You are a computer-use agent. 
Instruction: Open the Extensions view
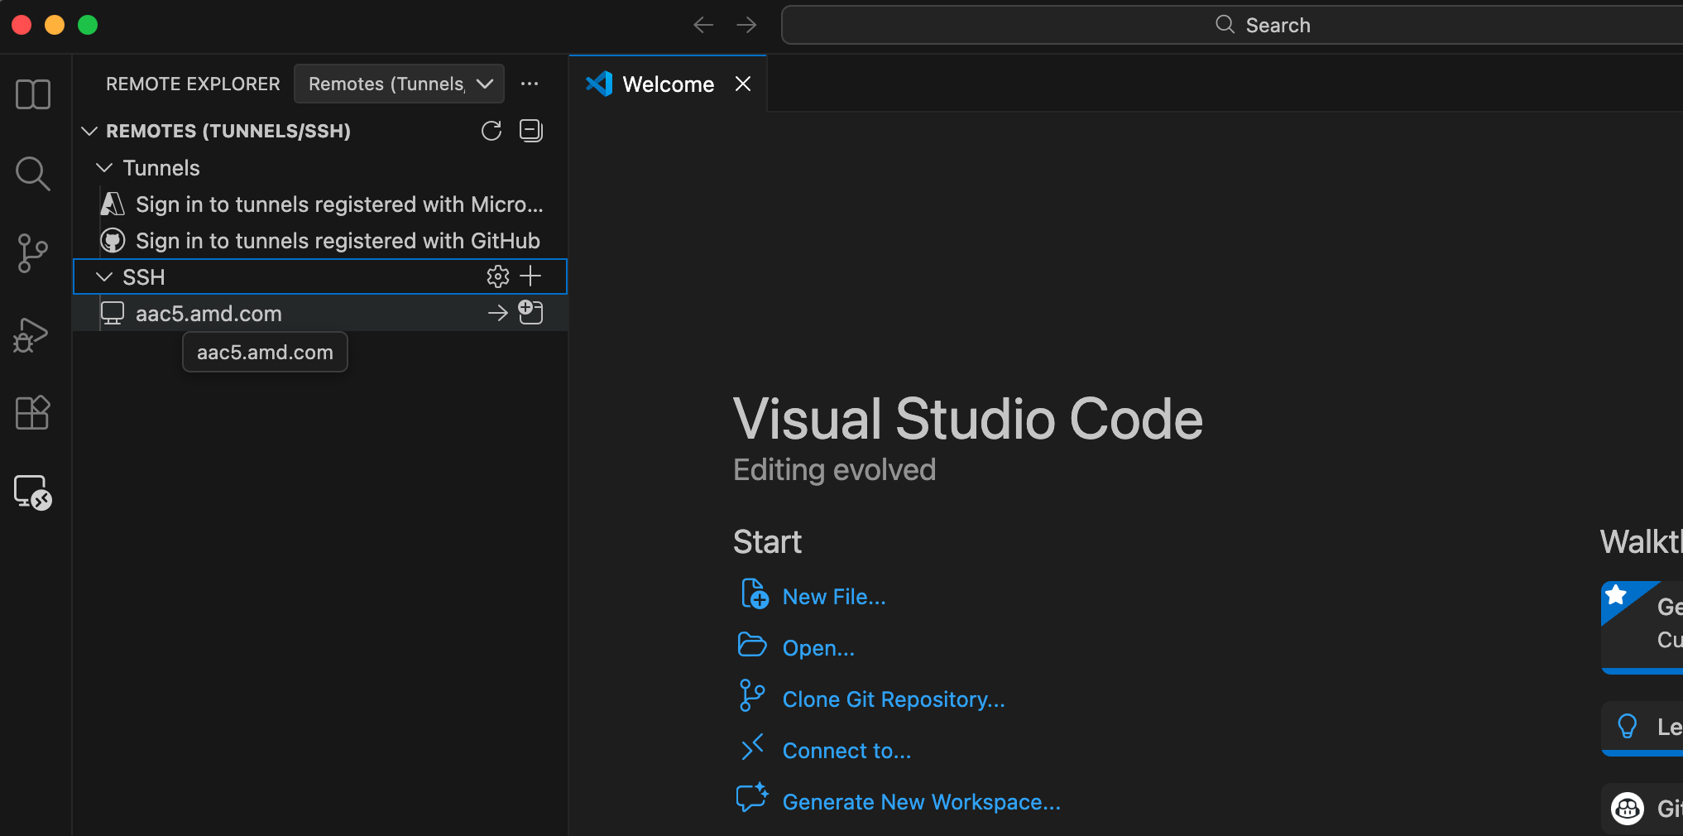(x=33, y=412)
